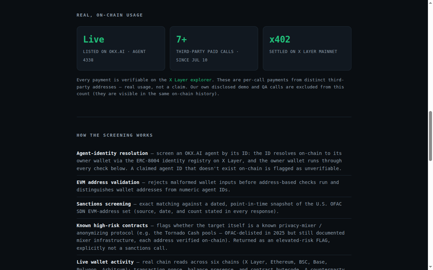The image size is (433, 270).
Task: Click the Real, On-Chain Usage heading
Action: coord(110,15)
